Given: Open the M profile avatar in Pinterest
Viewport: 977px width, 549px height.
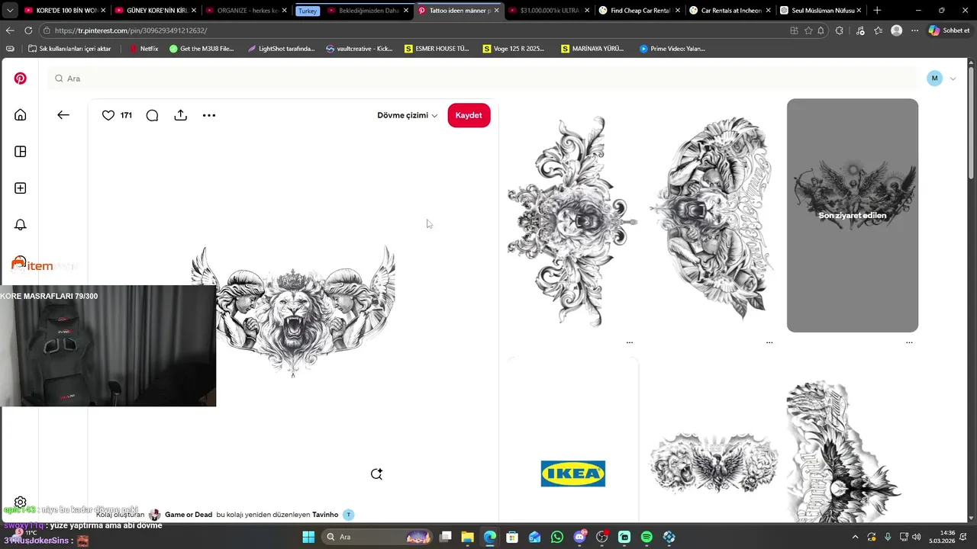Looking at the screenshot, I should coord(935,79).
